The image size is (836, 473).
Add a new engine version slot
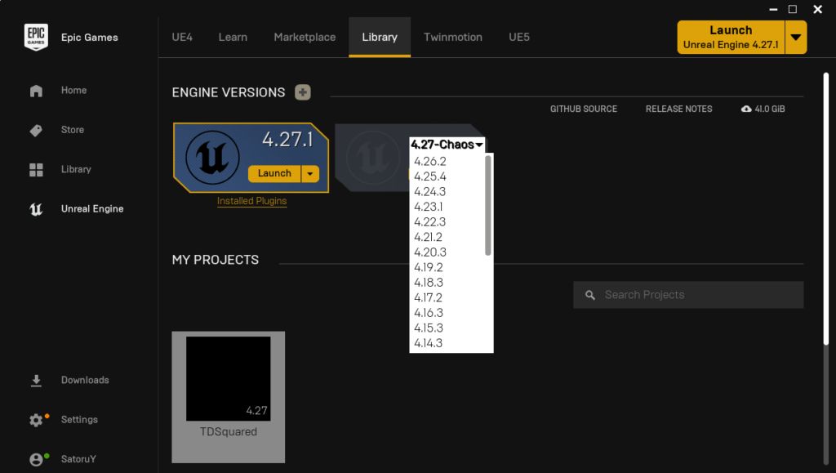[303, 92]
